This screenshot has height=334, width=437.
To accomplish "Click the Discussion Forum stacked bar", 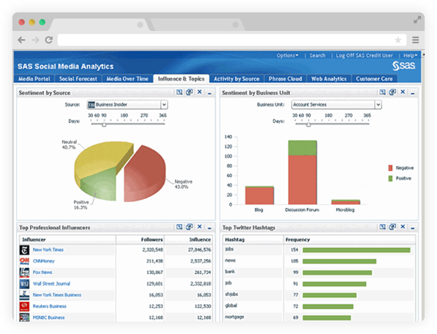I will [302, 173].
